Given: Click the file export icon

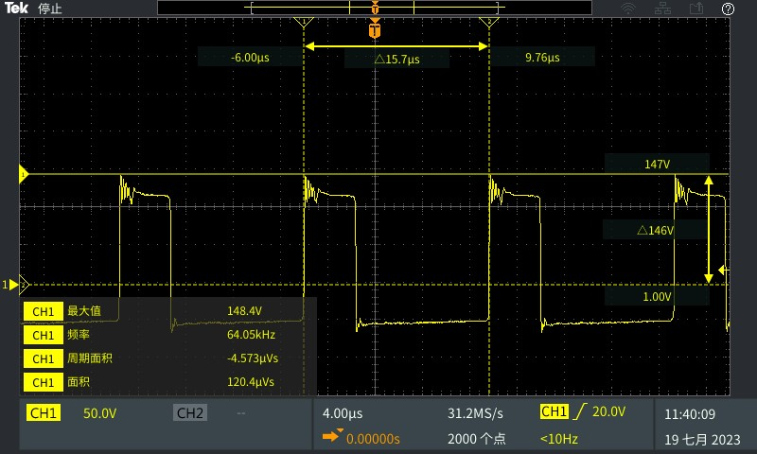Looking at the screenshot, I should tap(695, 9).
